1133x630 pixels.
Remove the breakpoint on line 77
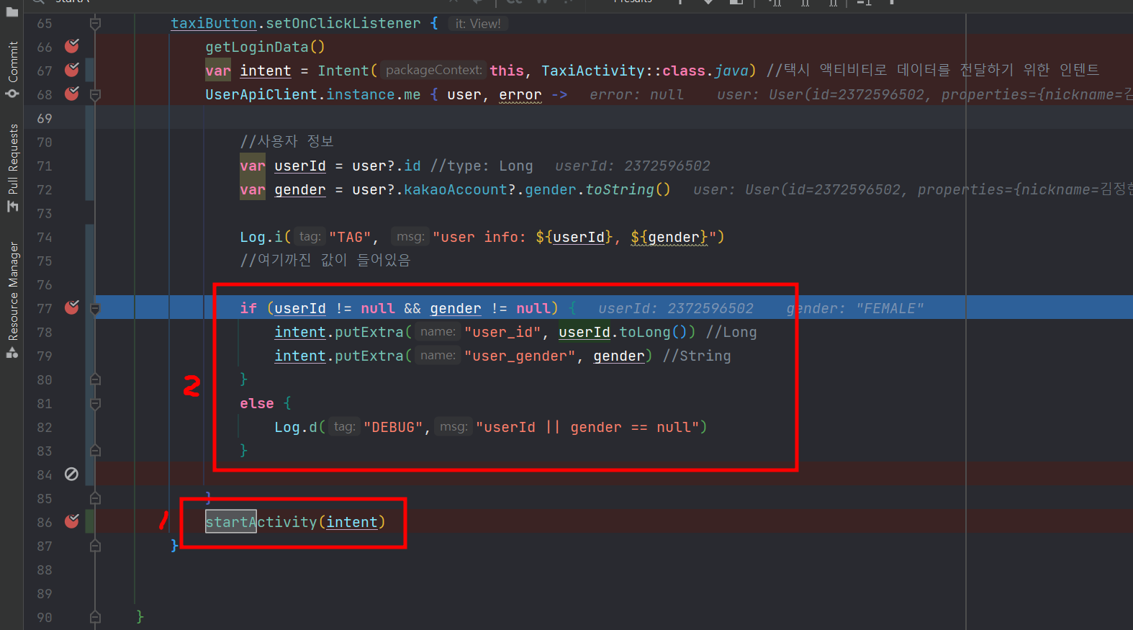(72, 307)
